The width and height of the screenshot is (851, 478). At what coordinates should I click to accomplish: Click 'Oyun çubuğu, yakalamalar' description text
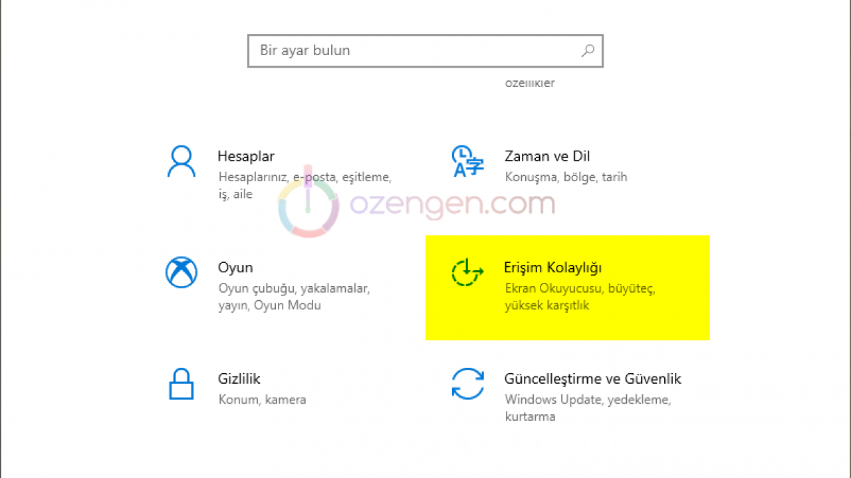tap(294, 289)
